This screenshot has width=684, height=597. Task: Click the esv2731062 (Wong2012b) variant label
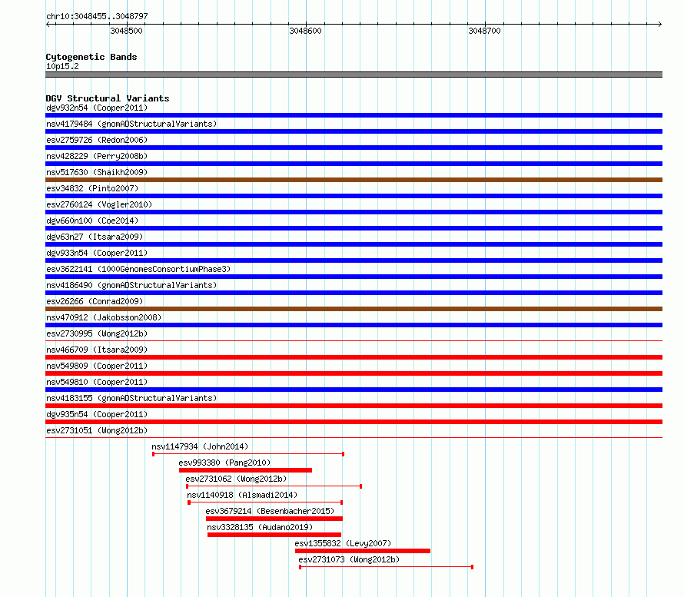(236, 479)
